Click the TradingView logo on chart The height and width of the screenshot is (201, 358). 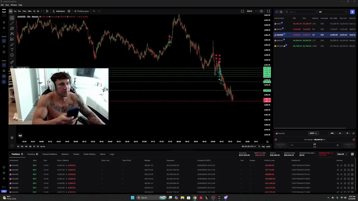pyautogui.click(x=20, y=136)
